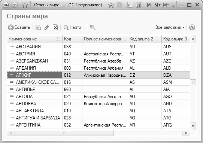
Task: Click the M memory button
Action: click(149, 5)
